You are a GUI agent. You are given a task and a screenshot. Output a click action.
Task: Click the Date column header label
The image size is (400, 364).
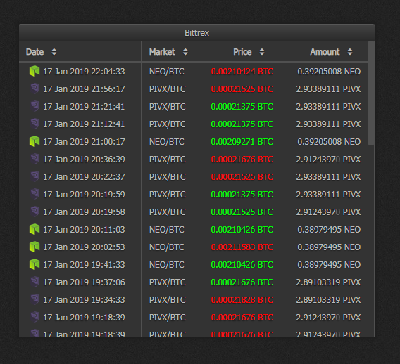click(35, 52)
